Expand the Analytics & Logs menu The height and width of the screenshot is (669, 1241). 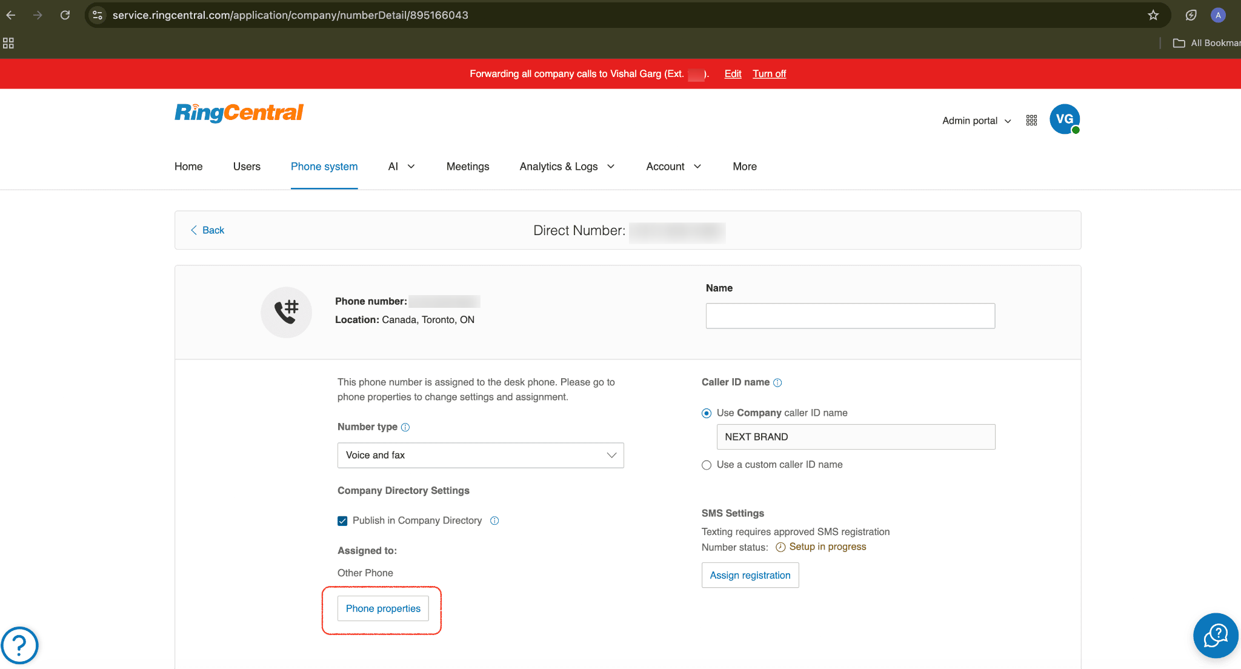(567, 167)
